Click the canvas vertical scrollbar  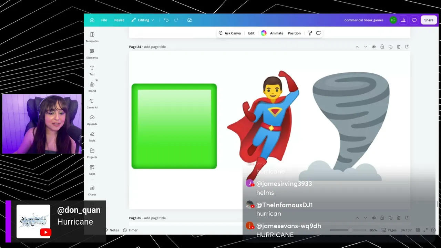click(x=437, y=204)
